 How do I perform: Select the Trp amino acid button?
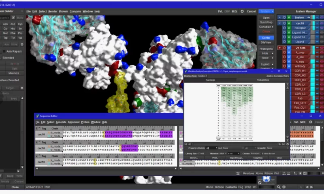[x=5, y=38]
